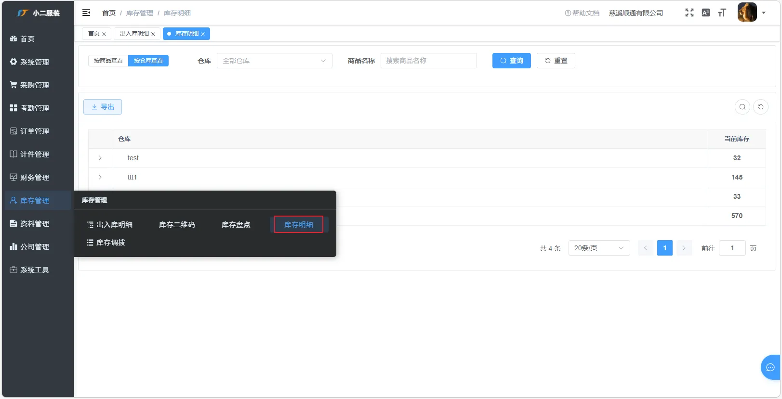Open the 20条/页 page size dropdown

click(599, 248)
